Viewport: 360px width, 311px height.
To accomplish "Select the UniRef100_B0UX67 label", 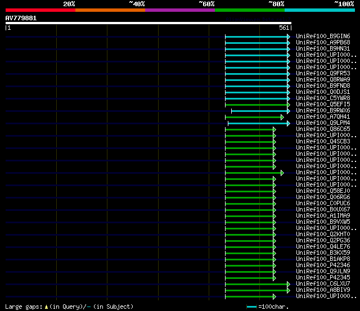I will (x=323, y=209).
